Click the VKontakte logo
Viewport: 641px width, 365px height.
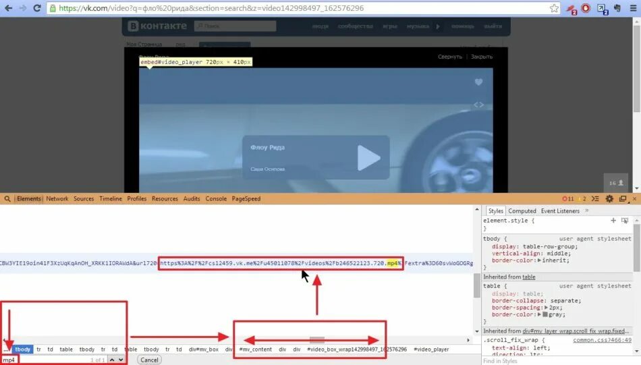pyautogui.click(x=157, y=26)
